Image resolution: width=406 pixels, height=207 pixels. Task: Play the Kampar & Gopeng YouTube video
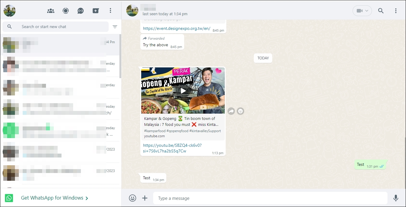point(183,91)
